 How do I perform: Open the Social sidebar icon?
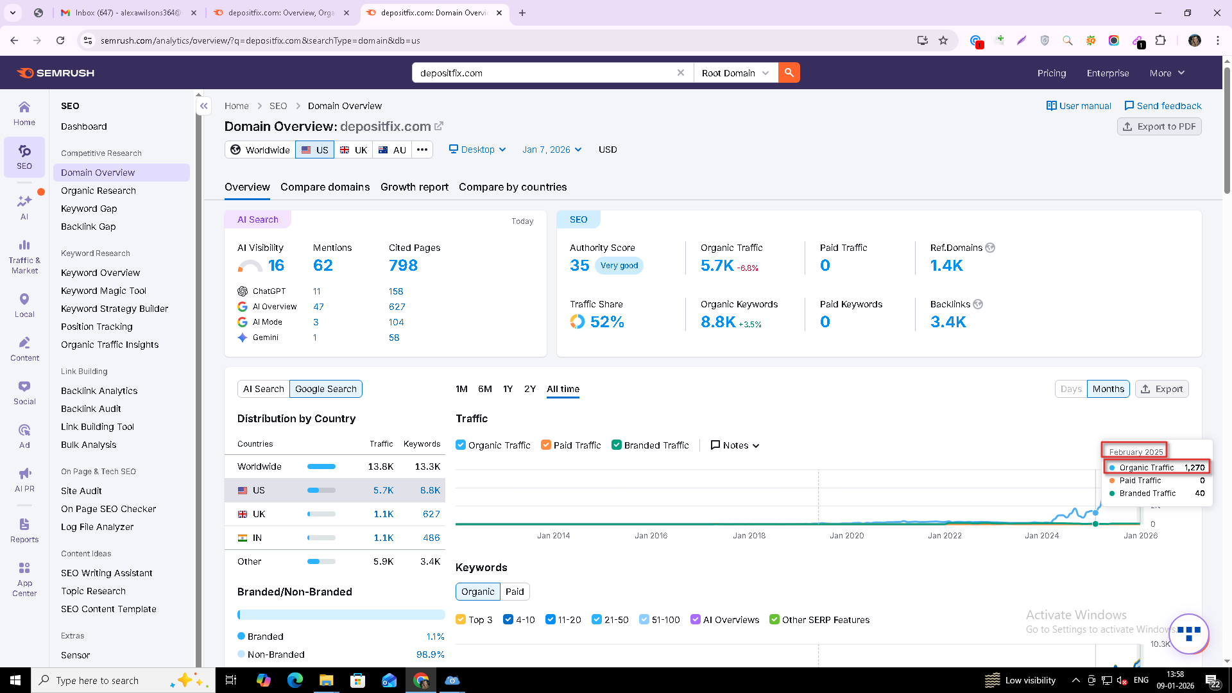coord(24,393)
